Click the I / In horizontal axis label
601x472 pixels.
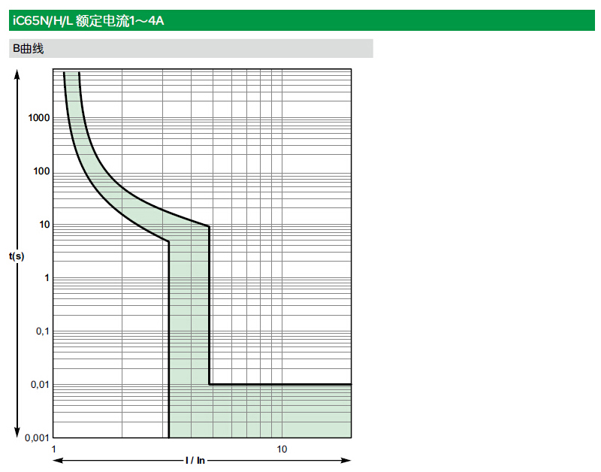point(195,460)
